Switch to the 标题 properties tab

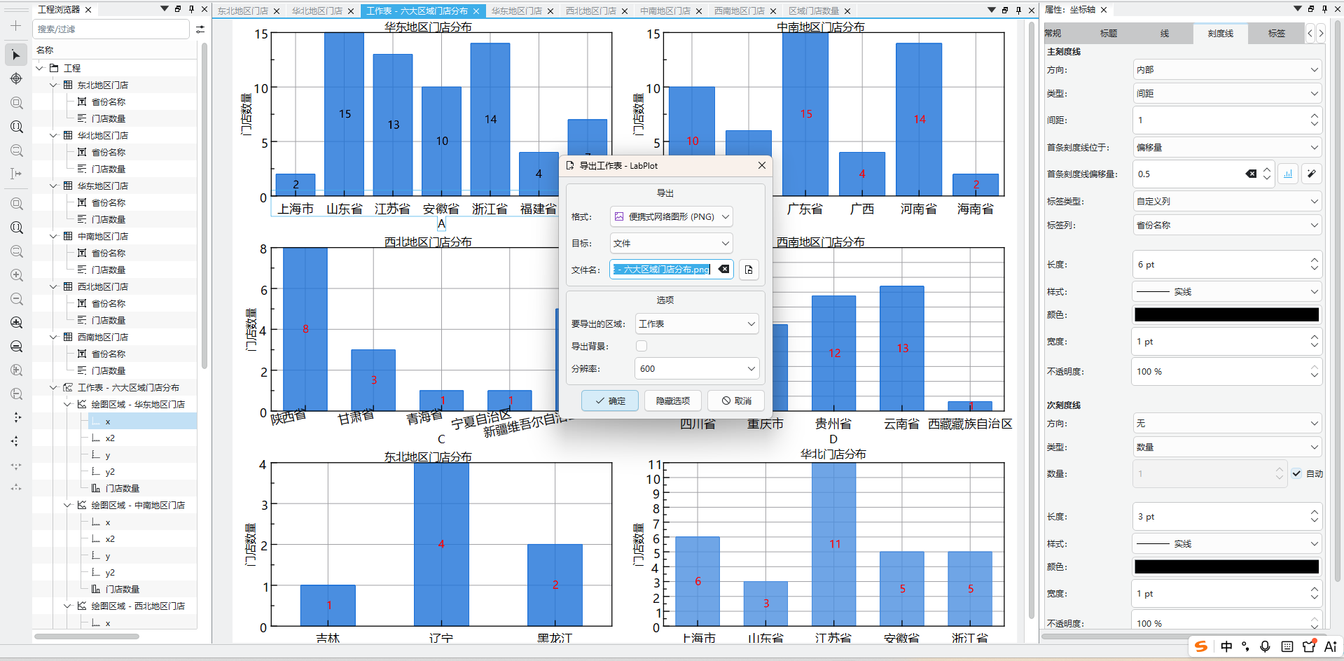click(x=1108, y=34)
